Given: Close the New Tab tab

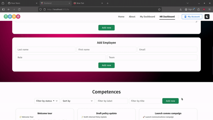Looking at the screenshot, I should click(x=102, y=3).
